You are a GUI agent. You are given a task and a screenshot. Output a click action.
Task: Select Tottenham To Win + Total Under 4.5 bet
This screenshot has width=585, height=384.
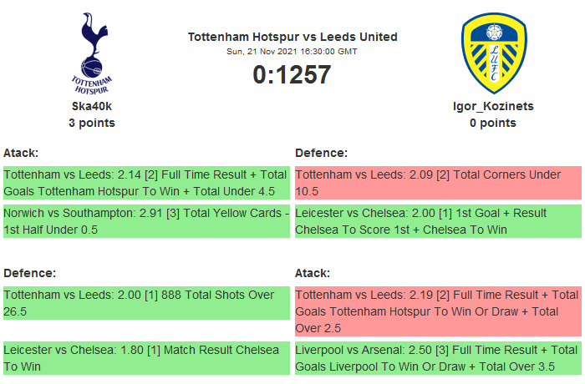pos(146,183)
